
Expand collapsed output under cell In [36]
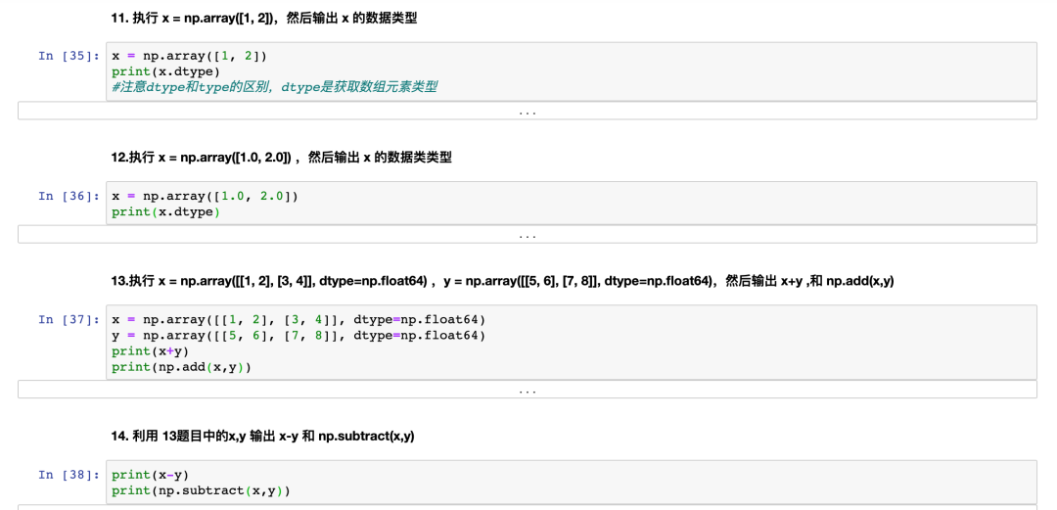point(528,235)
